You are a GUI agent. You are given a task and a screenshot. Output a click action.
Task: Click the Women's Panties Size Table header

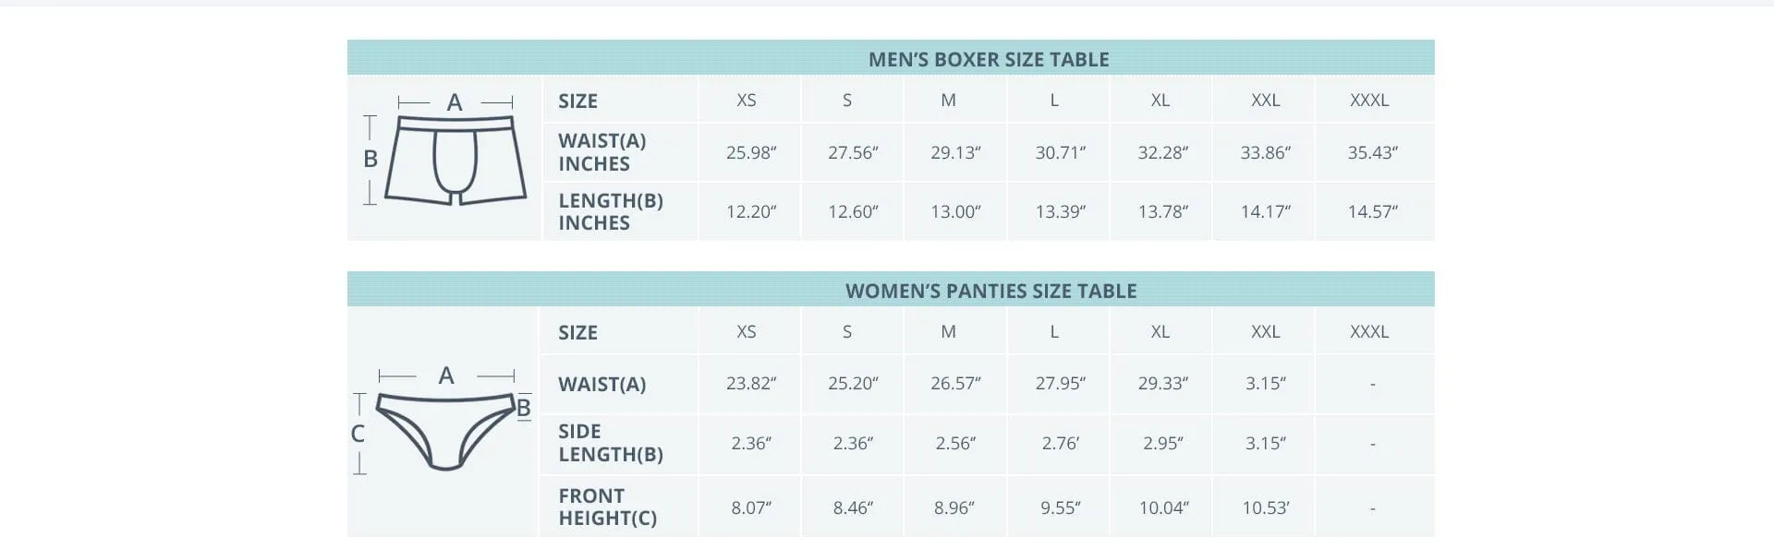[990, 291]
